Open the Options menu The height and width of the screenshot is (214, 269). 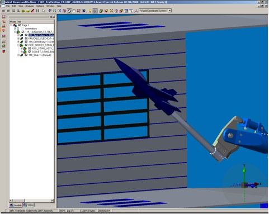40,6
